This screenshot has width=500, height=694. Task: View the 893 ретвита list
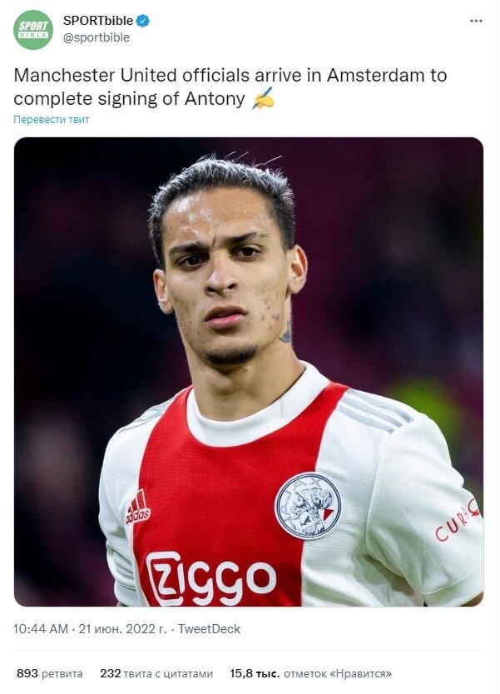tap(50, 674)
